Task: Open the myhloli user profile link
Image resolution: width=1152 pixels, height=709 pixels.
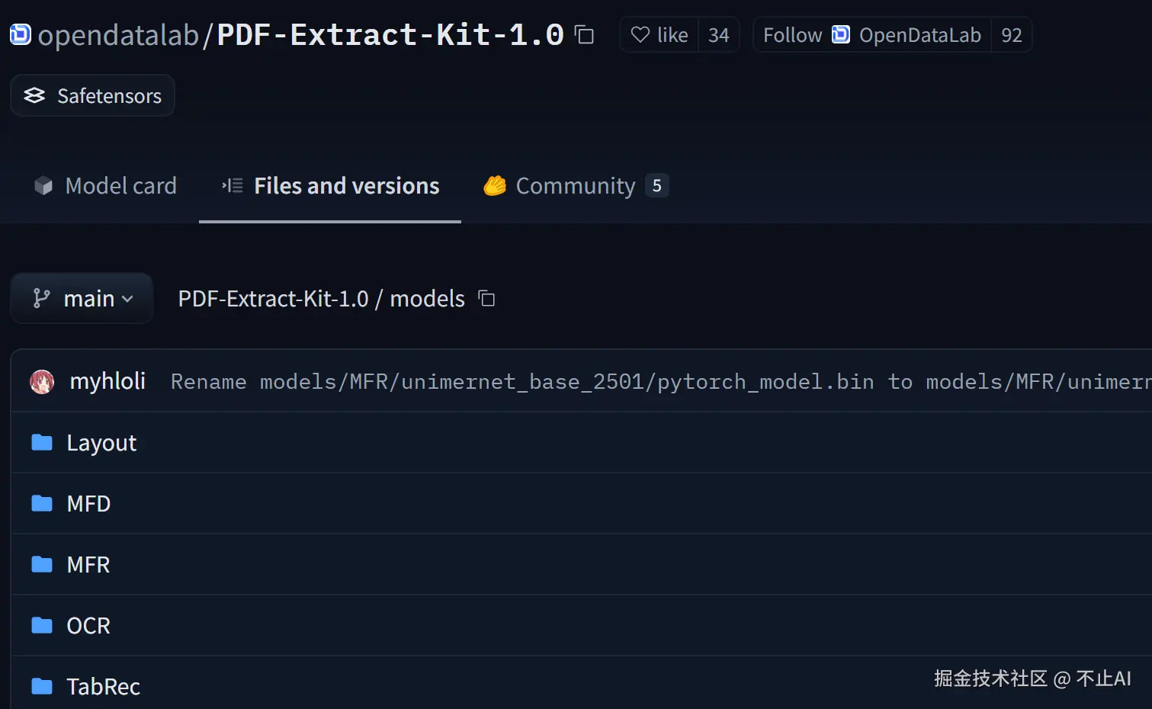Action: [107, 381]
